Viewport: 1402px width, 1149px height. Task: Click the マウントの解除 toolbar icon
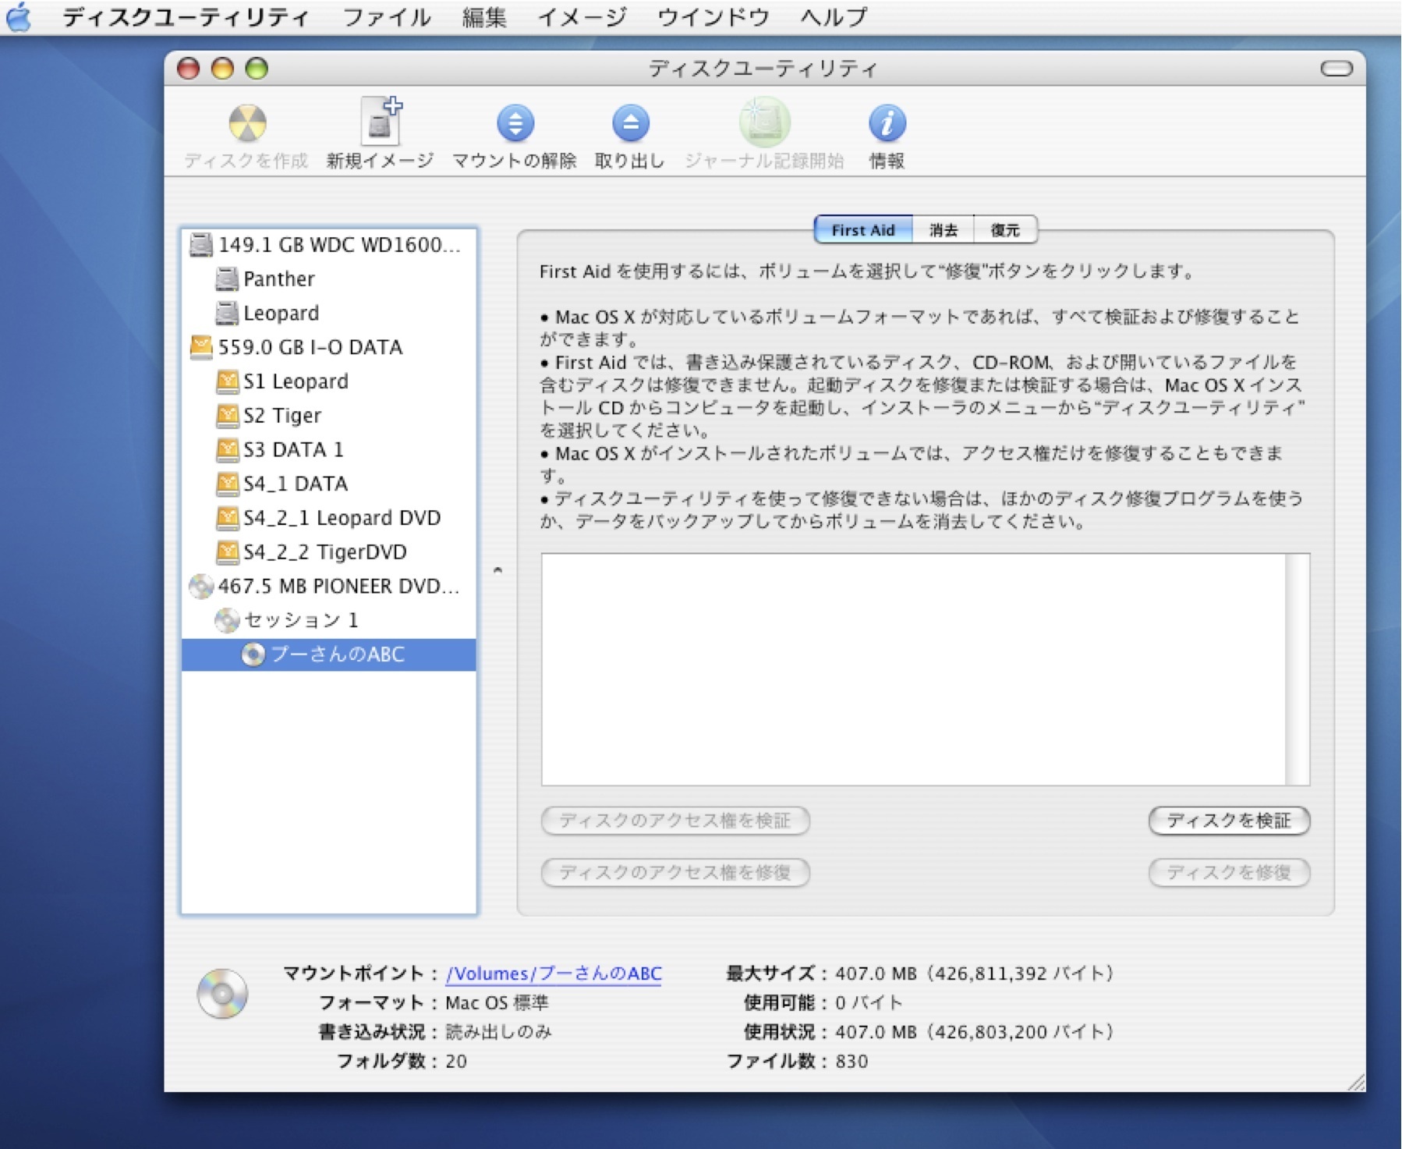[515, 123]
